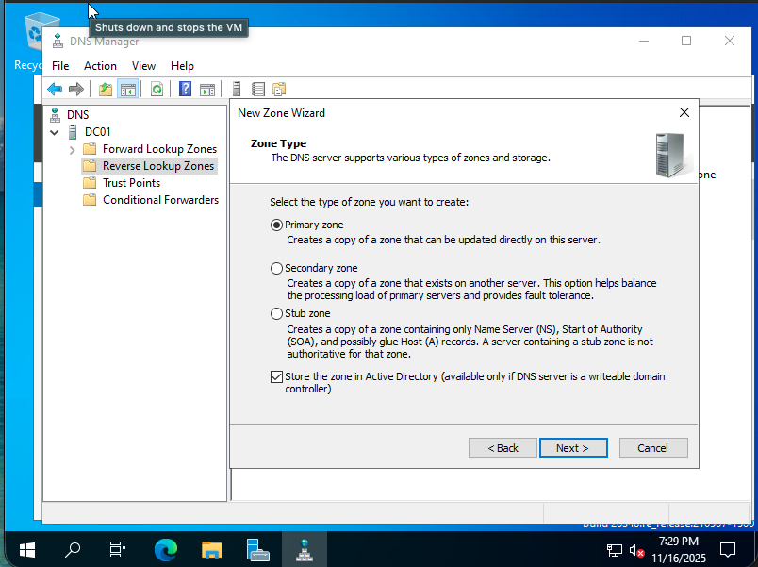
Task: Toggle the Show/Hide Console Tree toolbar icon
Action: point(127,89)
